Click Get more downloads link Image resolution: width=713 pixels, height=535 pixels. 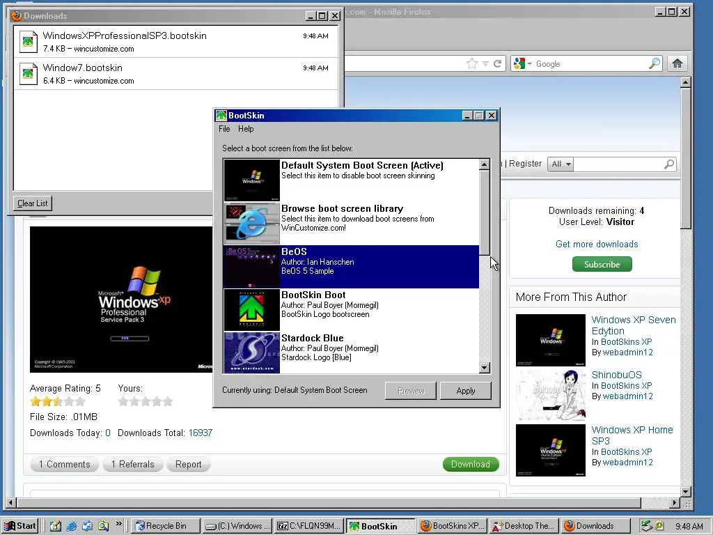tap(597, 245)
